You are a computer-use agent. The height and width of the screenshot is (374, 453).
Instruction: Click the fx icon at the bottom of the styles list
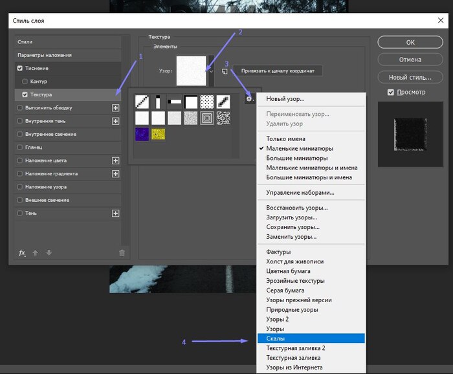pos(21,253)
